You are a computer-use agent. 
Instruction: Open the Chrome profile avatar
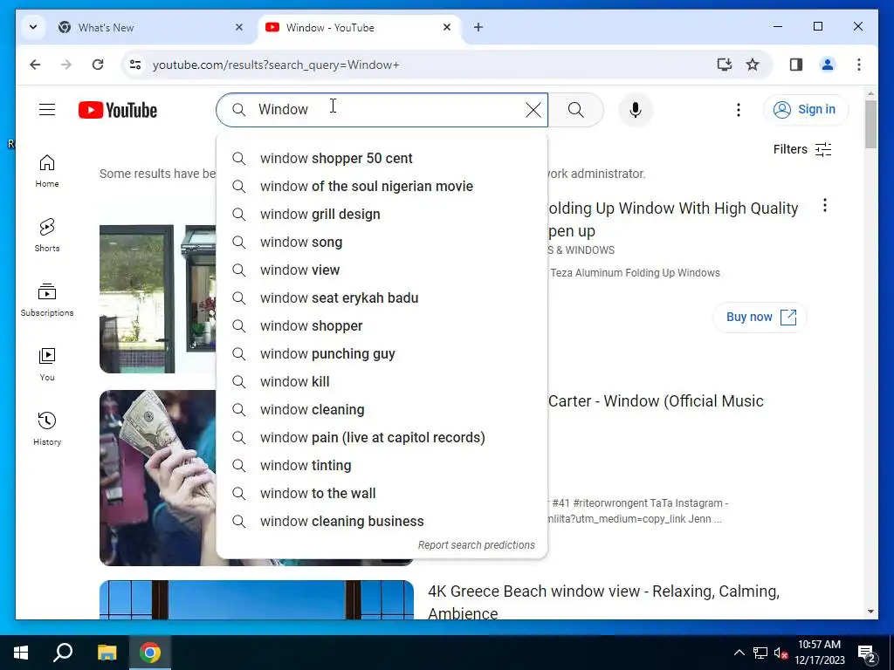(828, 65)
